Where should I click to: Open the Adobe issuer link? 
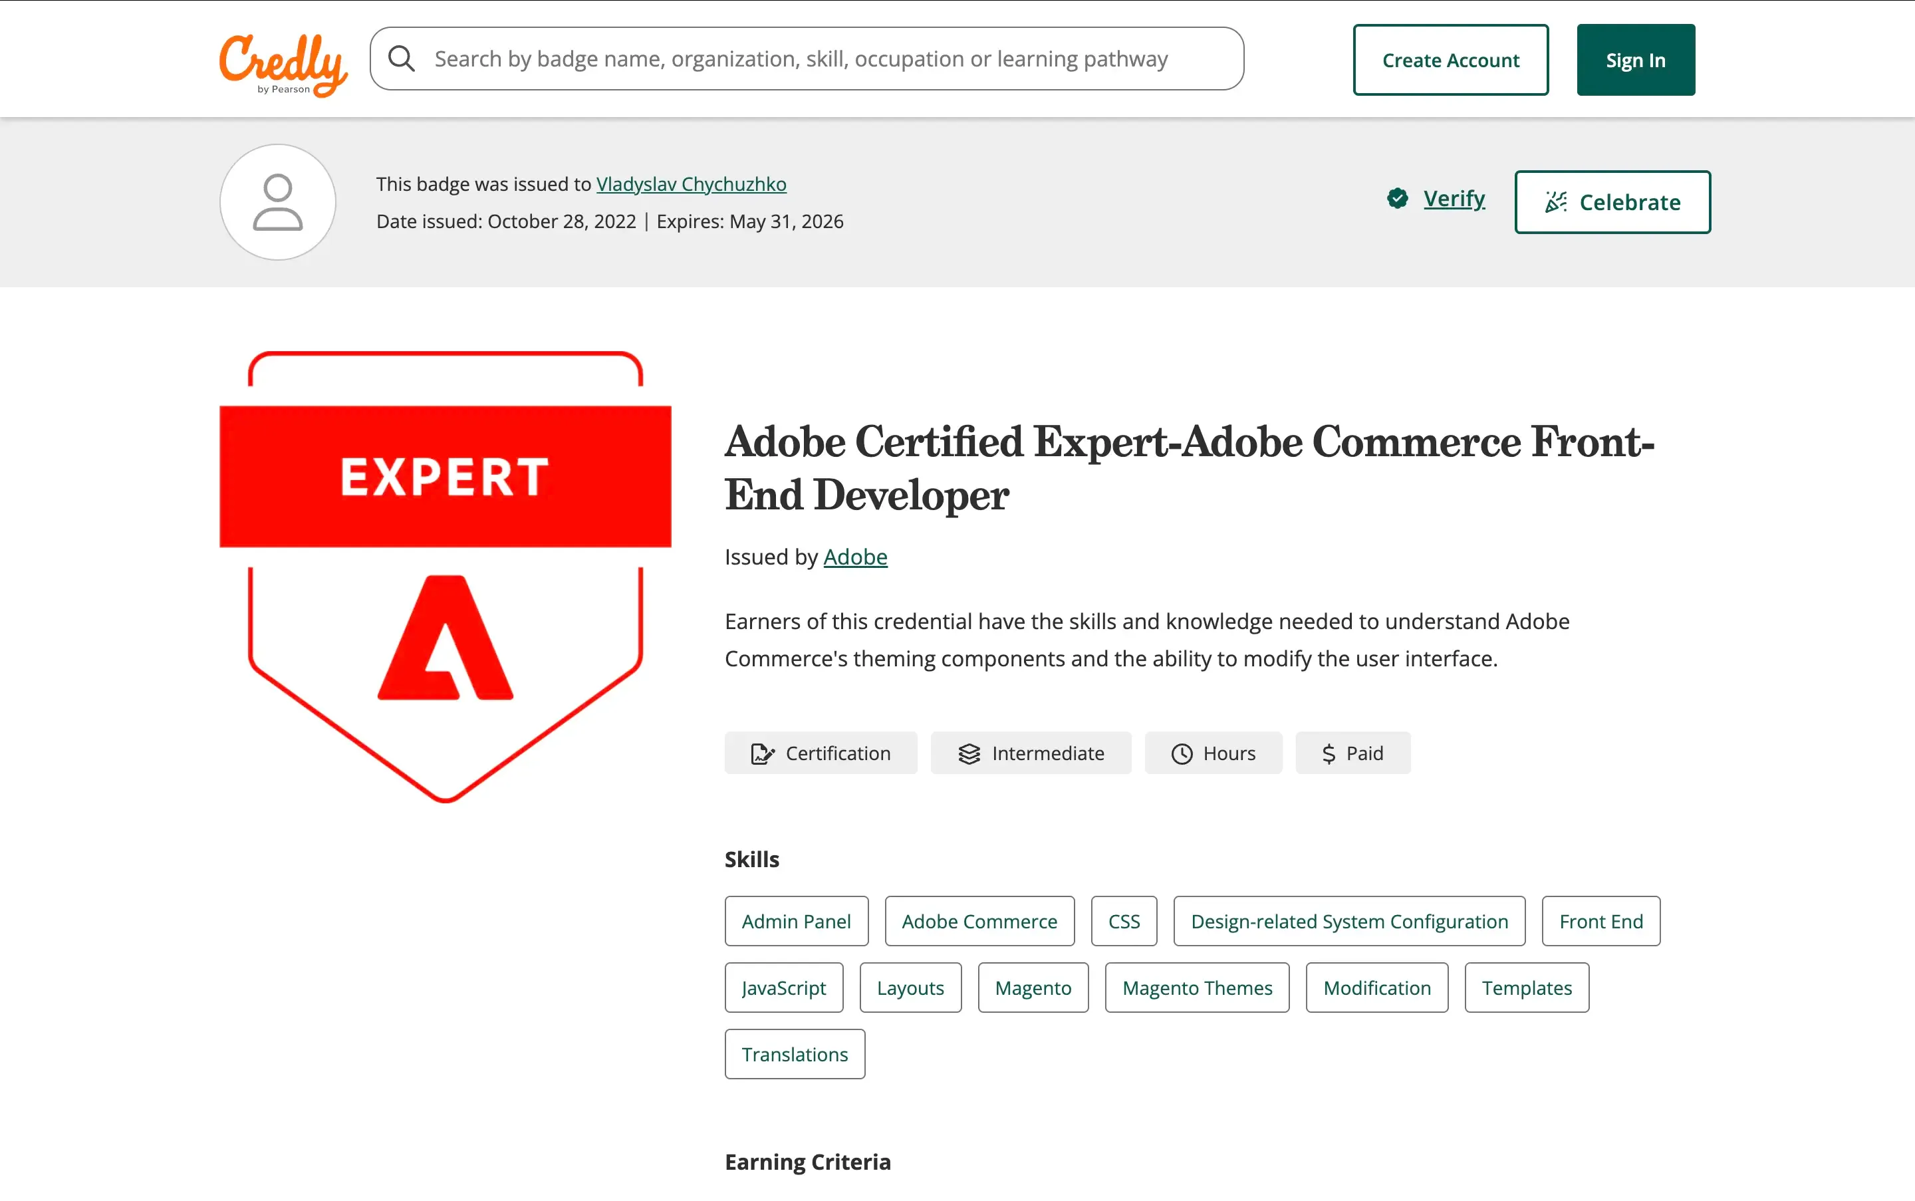coord(854,556)
